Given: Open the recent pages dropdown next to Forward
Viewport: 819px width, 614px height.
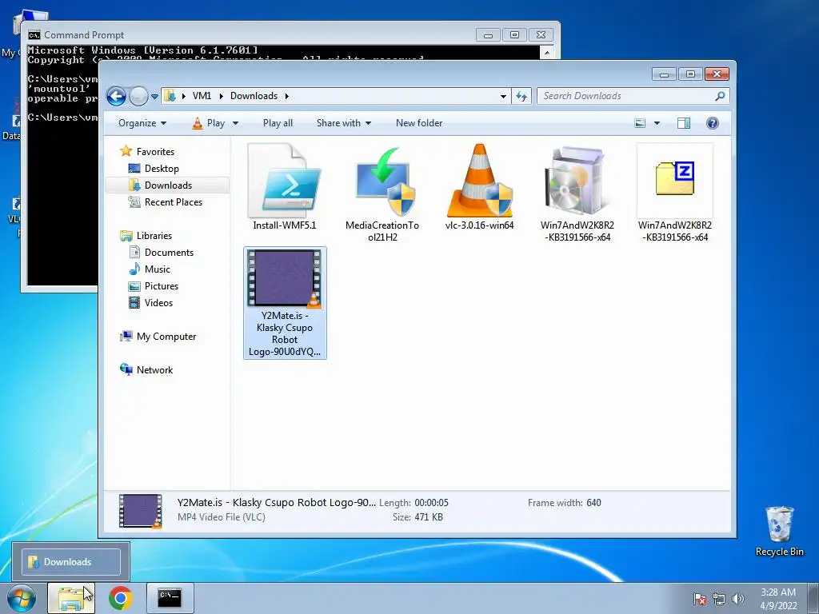Looking at the screenshot, I should (154, 97).
